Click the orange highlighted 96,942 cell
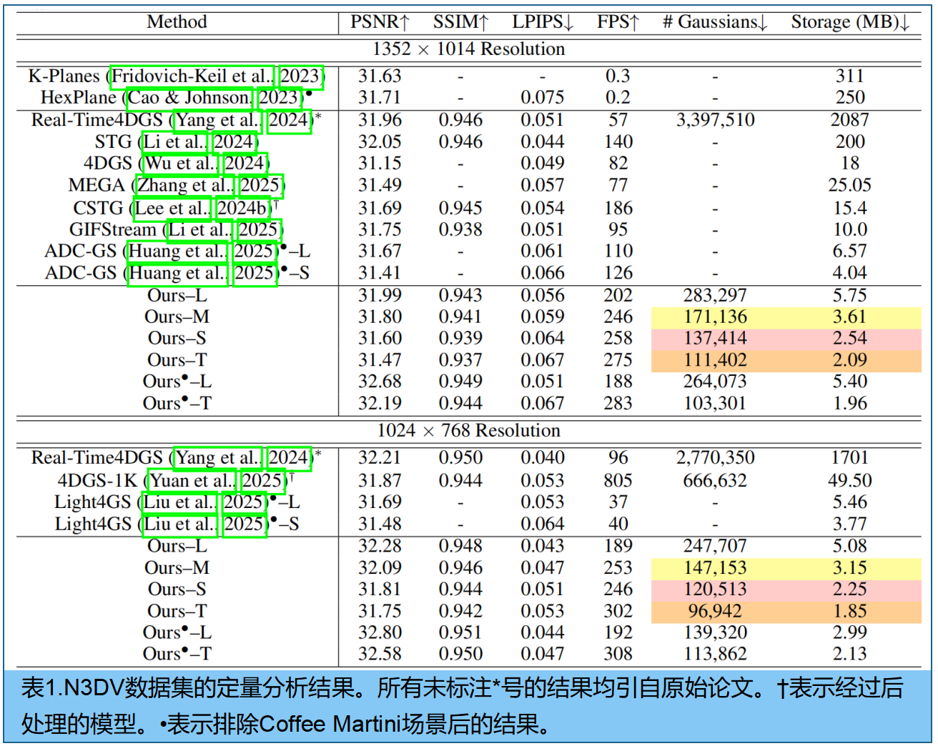The image size is (938, 751). (715, 612)
